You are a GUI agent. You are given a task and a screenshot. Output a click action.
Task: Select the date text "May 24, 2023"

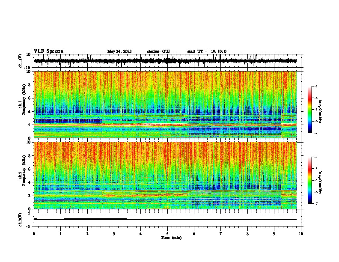(119, 51)
